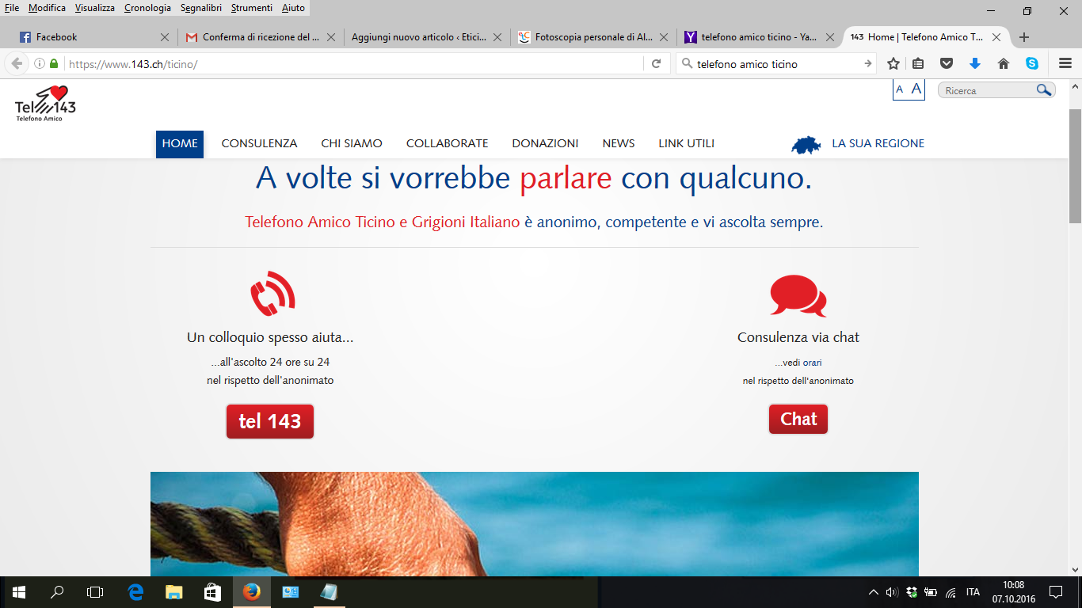Screen dimensions: 1082x608
Task: Click search go arrow in search bar
Action: (868, 64)
